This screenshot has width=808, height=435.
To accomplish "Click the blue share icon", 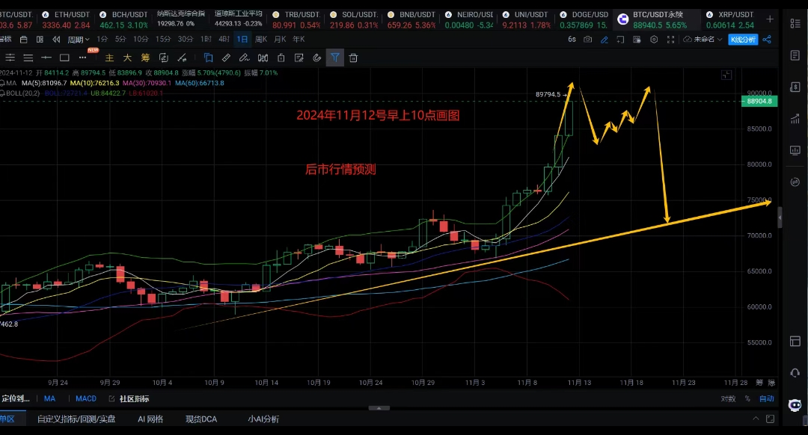I will [x=766, y=40].
